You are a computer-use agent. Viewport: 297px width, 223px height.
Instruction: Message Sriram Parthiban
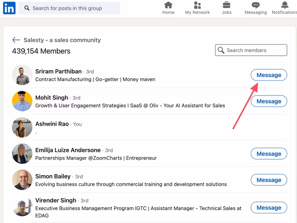[269, 75]
